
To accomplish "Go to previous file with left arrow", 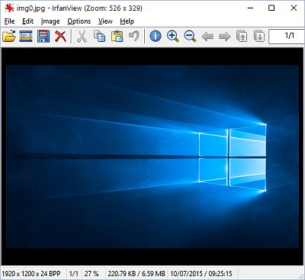I will [x=207, y=37].
